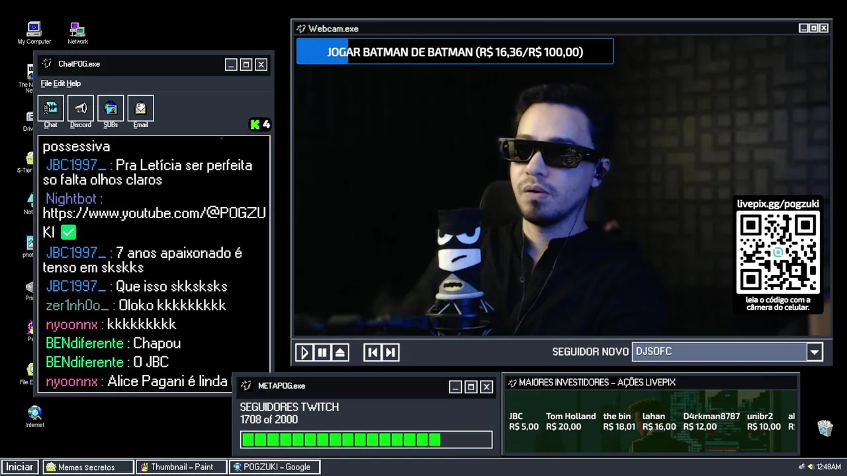Click the livepix.gg/pogzuki link text
Viewport: 847px width, 476px height.
tap(778, 204)
